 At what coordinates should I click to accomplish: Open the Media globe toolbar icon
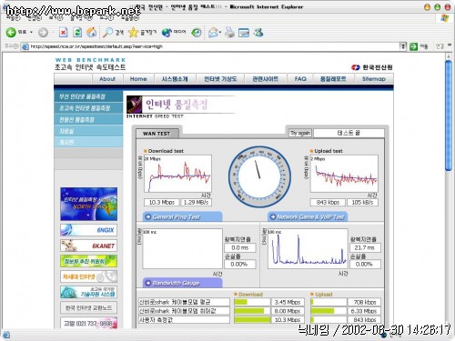[x=167, y=33]
